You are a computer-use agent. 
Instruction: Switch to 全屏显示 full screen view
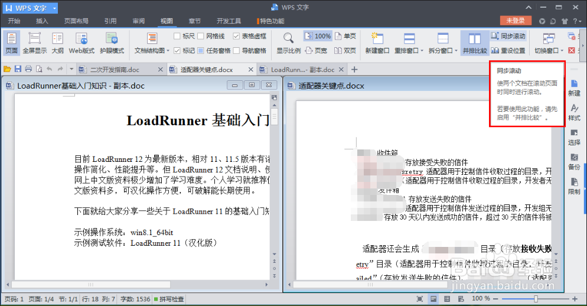(35, 43)
